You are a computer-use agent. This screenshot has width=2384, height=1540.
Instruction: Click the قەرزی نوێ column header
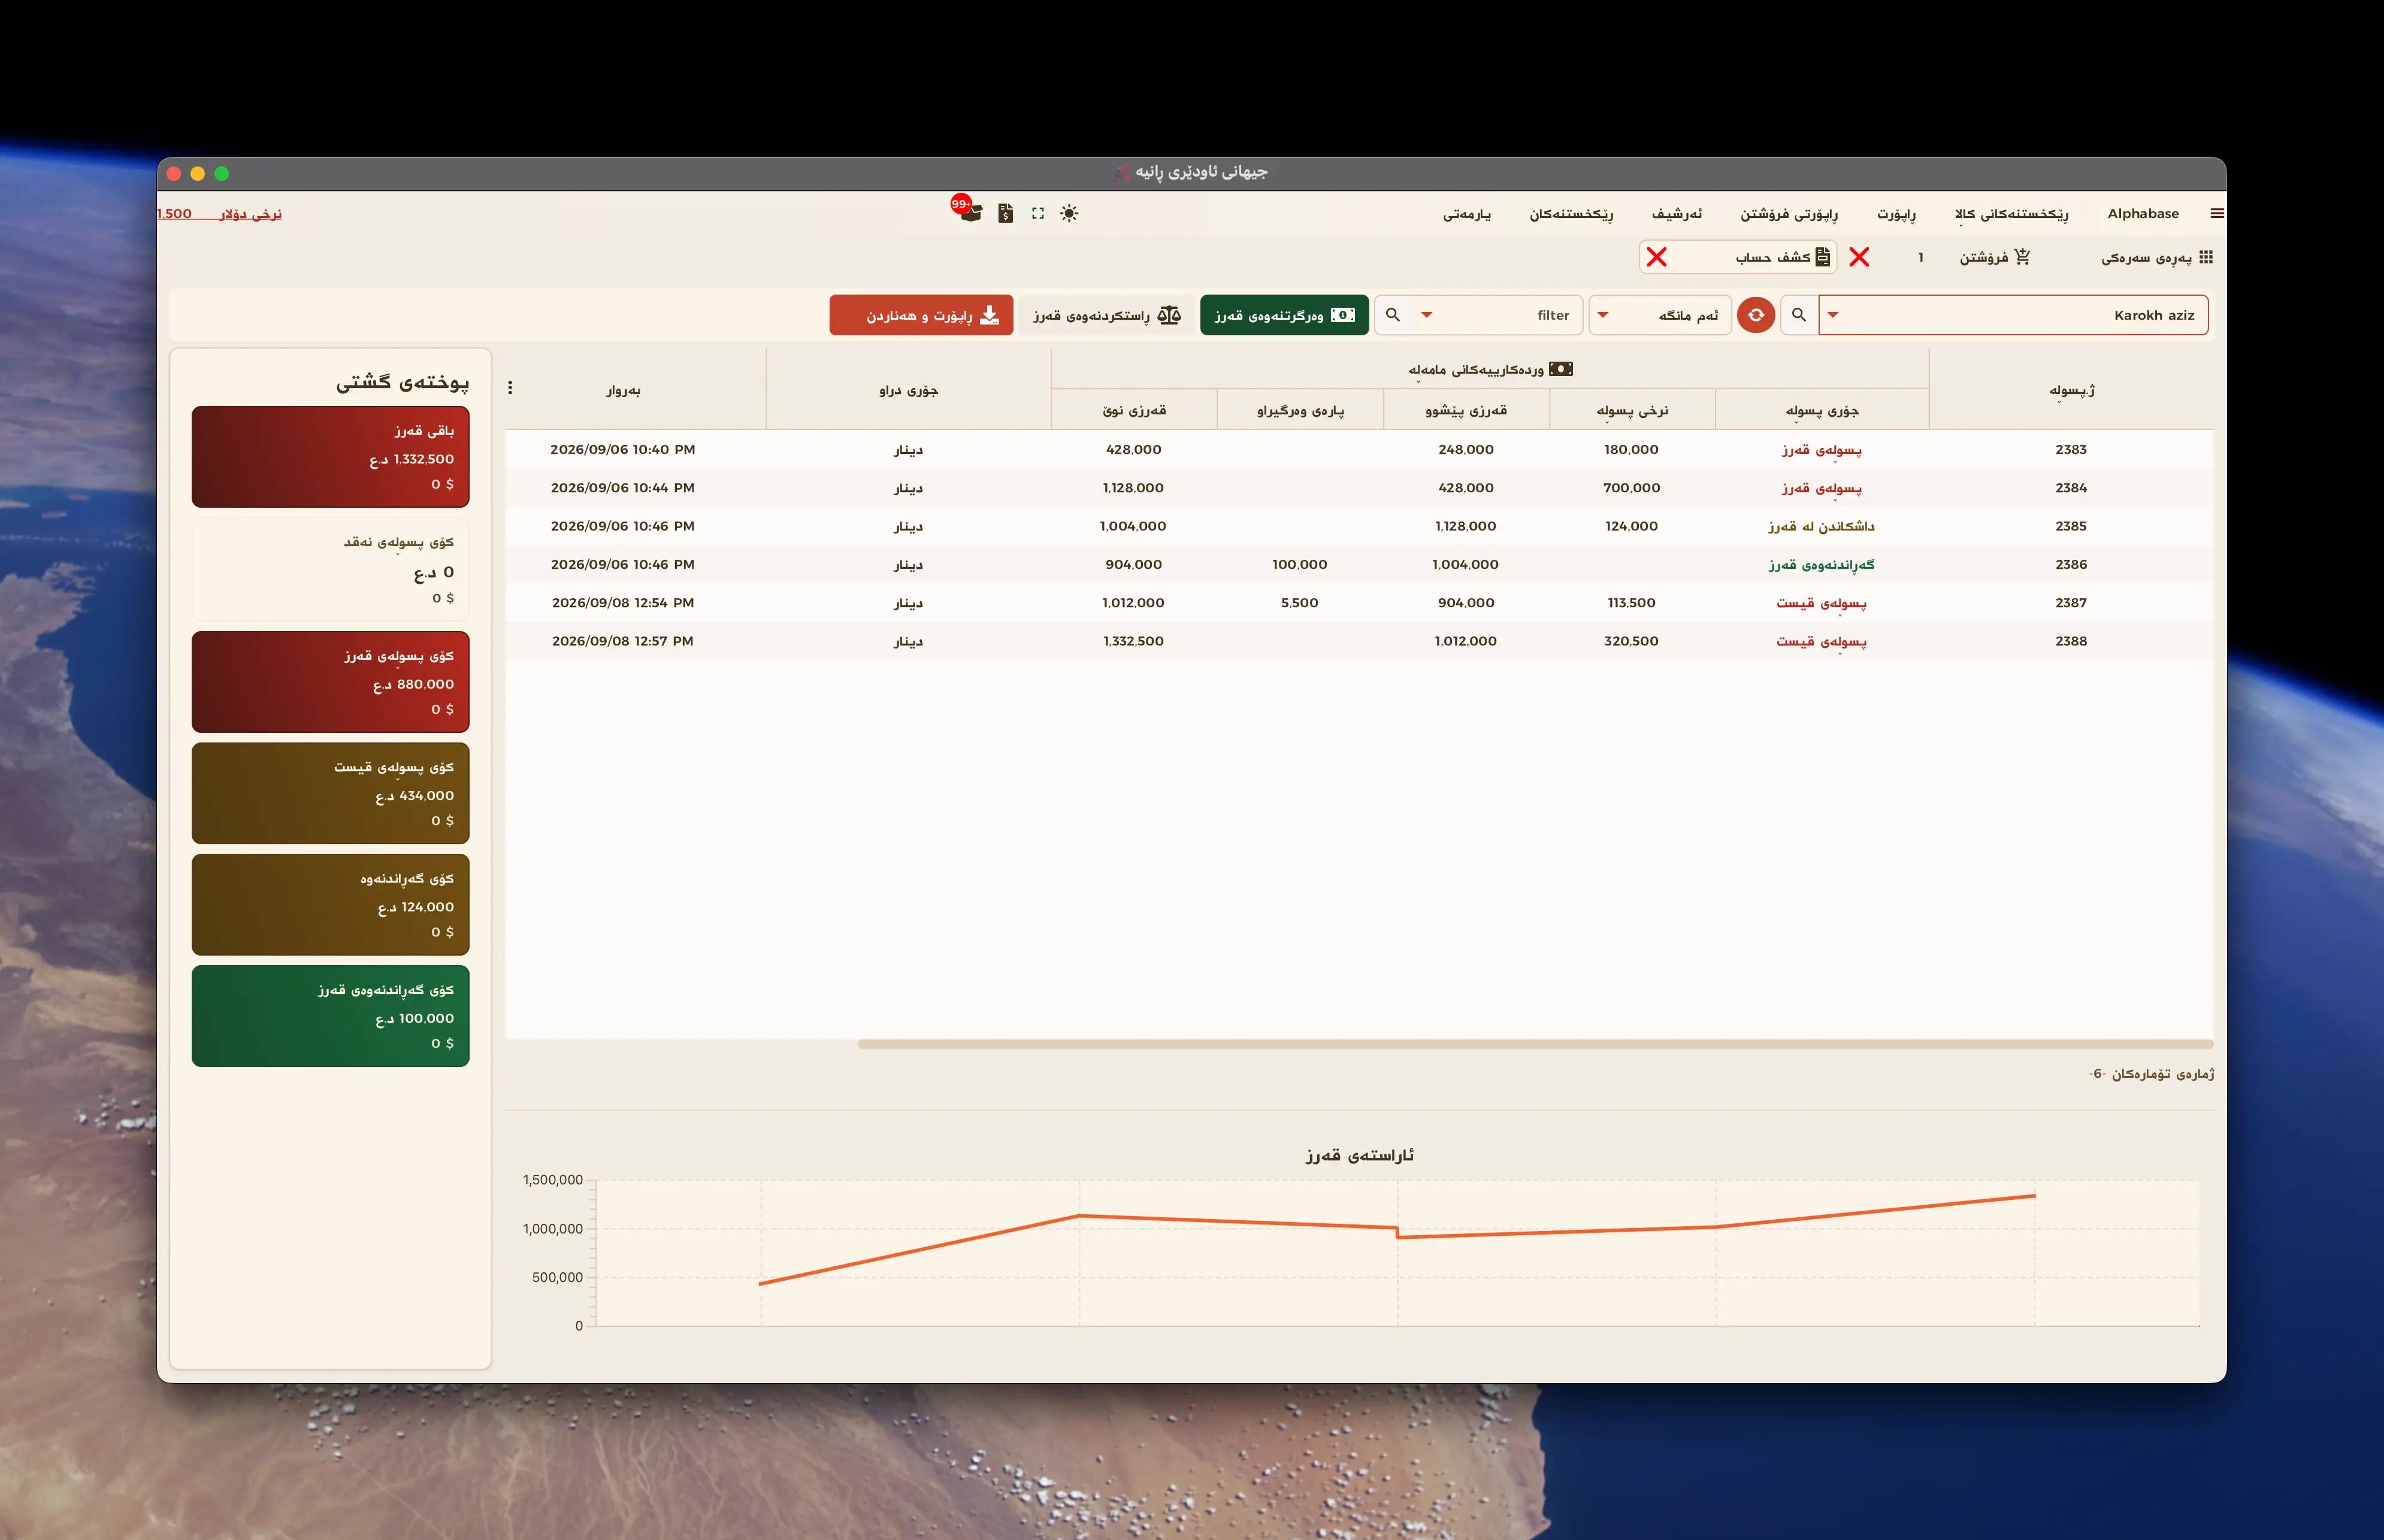point(1133,410)
